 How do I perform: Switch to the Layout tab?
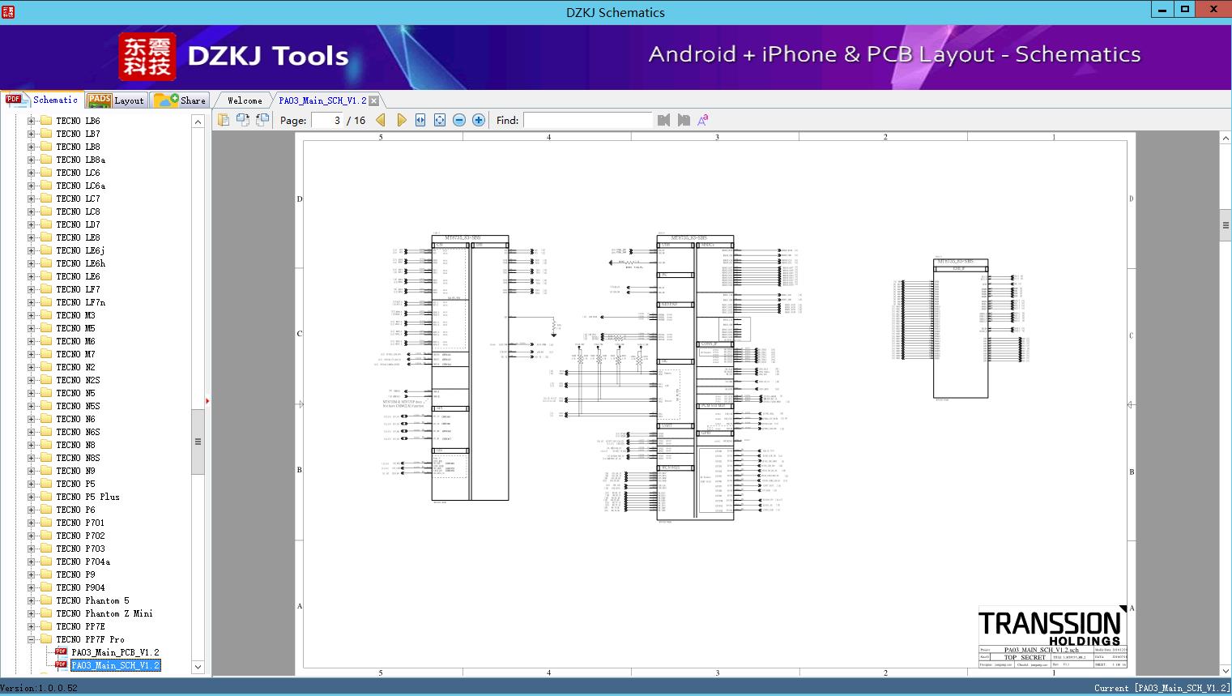pyautogui.click(x=115, y=100)
